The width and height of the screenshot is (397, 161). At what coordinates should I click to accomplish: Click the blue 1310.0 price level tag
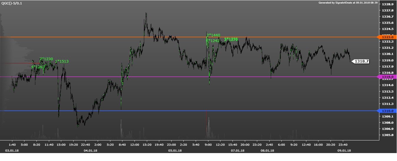point(387,111)
